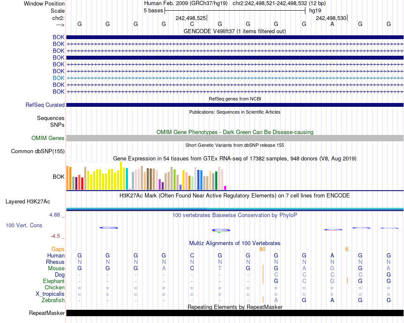Click the 5 bases scale bar label
This screenshot has height=323, width=404.
(x=153, y=11)
